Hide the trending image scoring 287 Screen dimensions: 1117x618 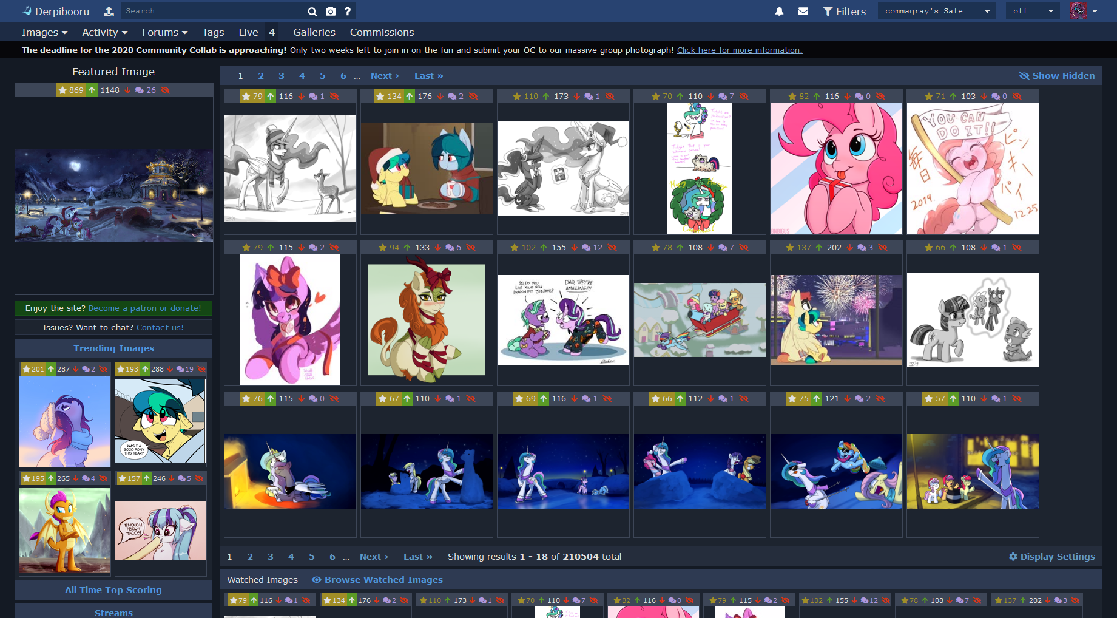point(103,368)
